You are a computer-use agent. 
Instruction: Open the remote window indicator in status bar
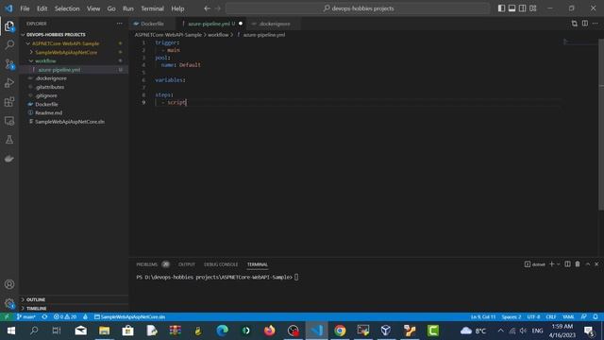pos(7,317)
